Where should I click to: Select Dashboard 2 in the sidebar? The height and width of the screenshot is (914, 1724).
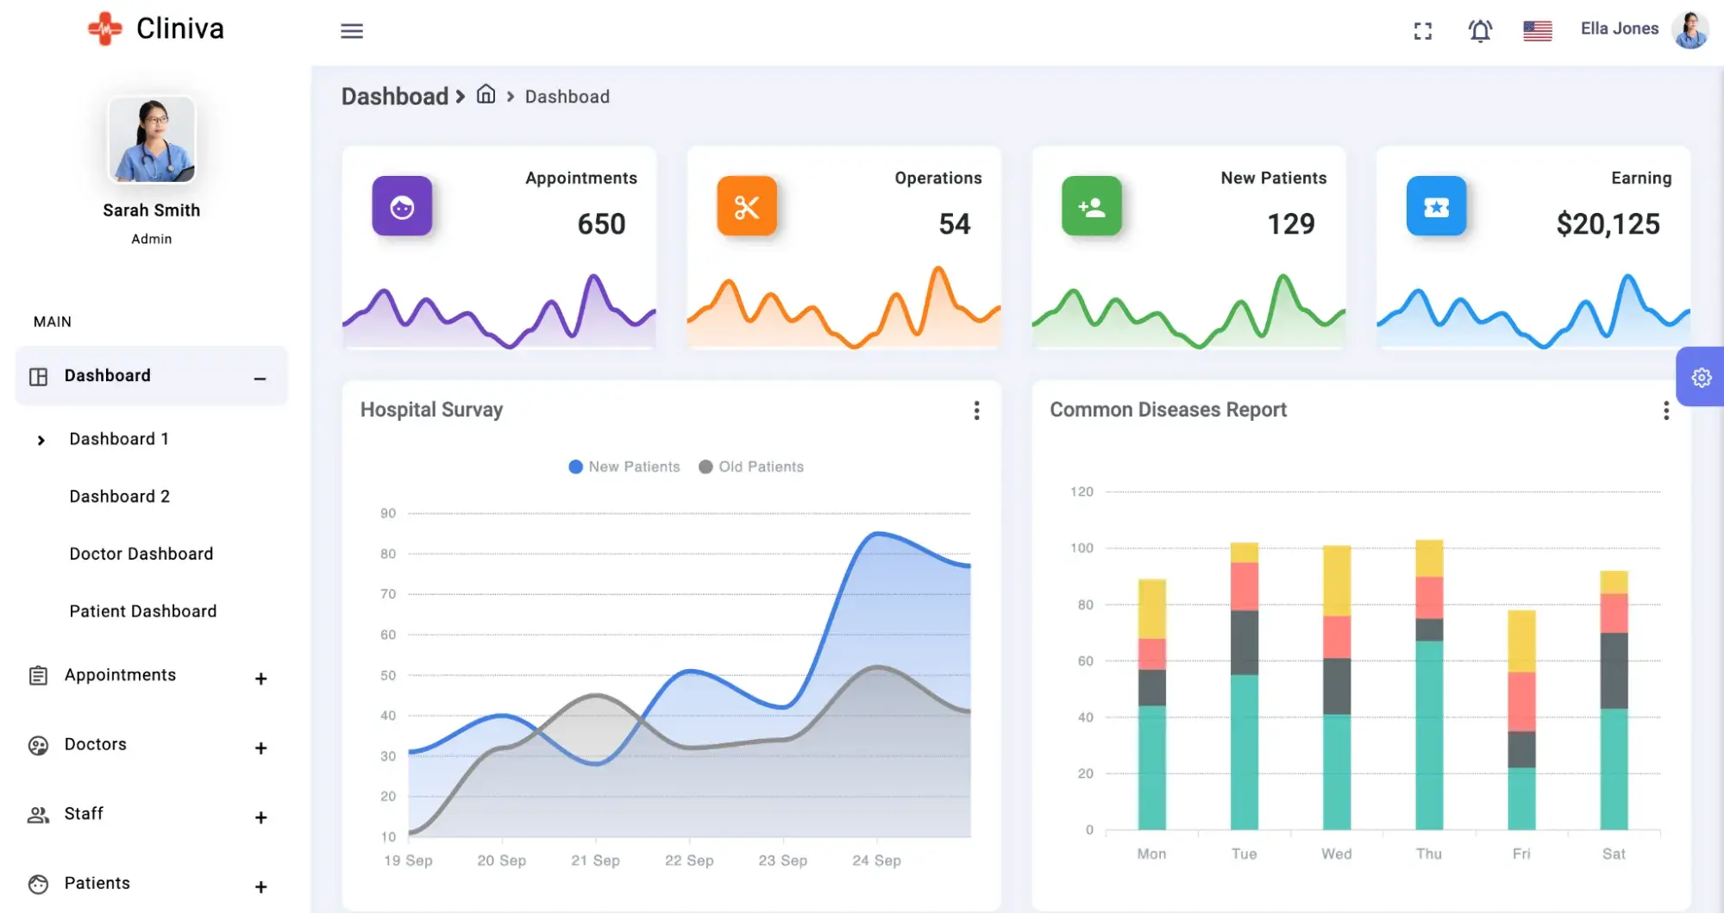coord(120,497)
